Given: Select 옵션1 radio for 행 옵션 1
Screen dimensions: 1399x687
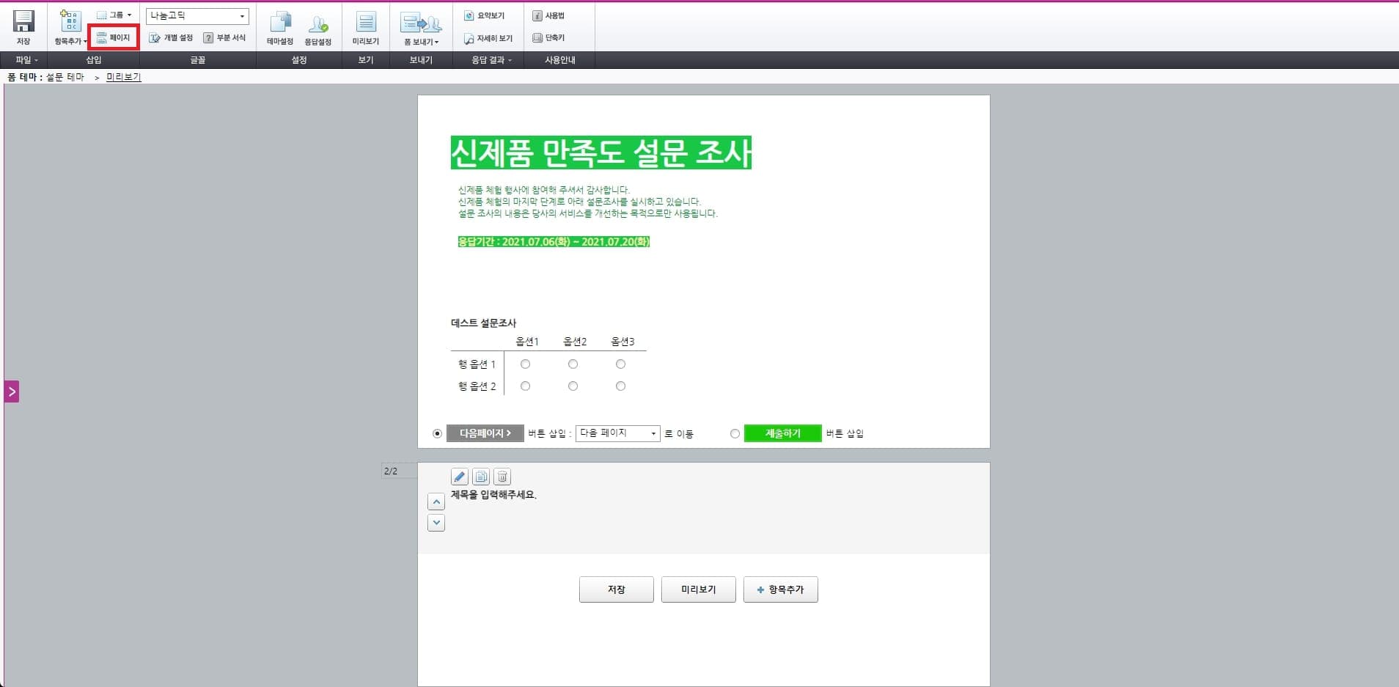Looking at the screenshot, I should (x=526, y=363).
